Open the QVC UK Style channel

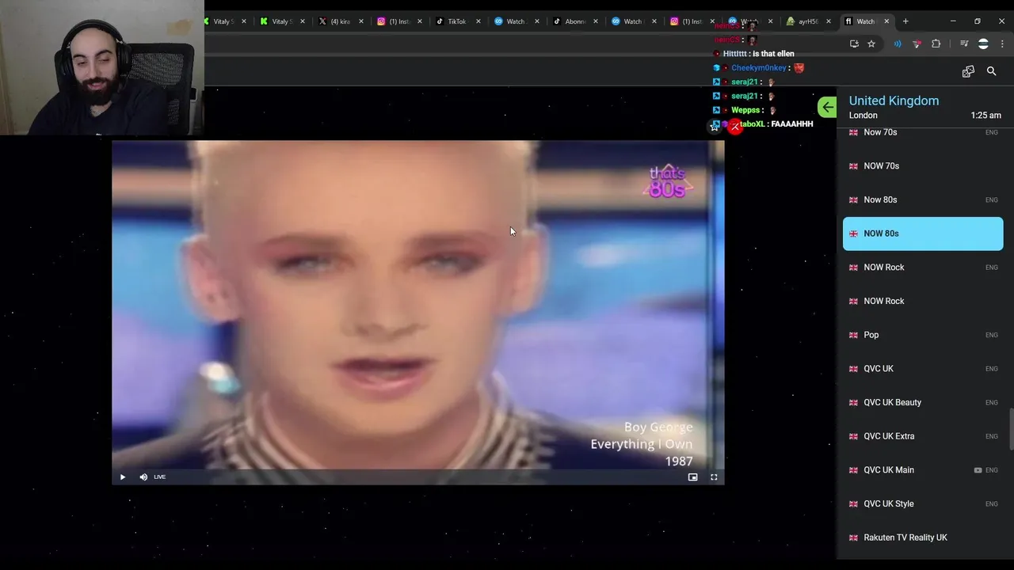[923, 503]
